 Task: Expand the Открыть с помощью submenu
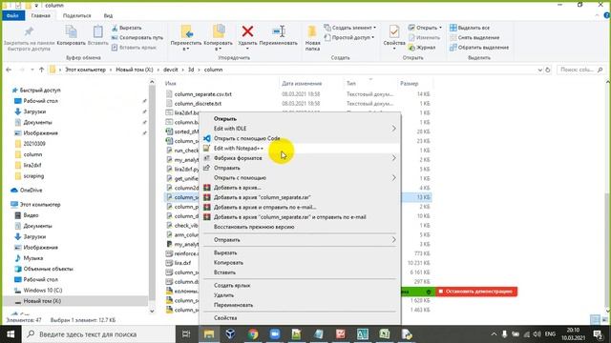pos(300,178)
